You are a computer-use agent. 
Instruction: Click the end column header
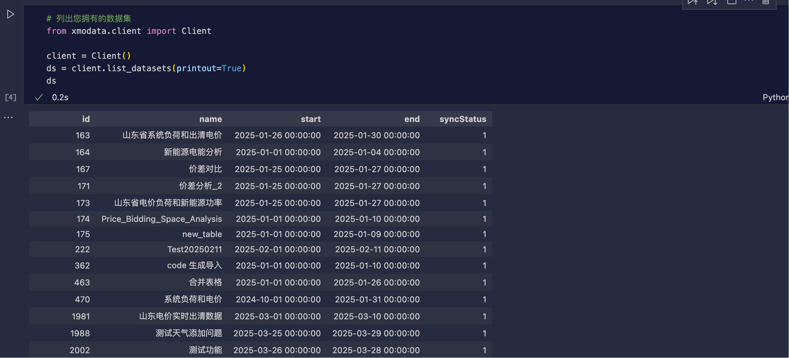(412, 119)
